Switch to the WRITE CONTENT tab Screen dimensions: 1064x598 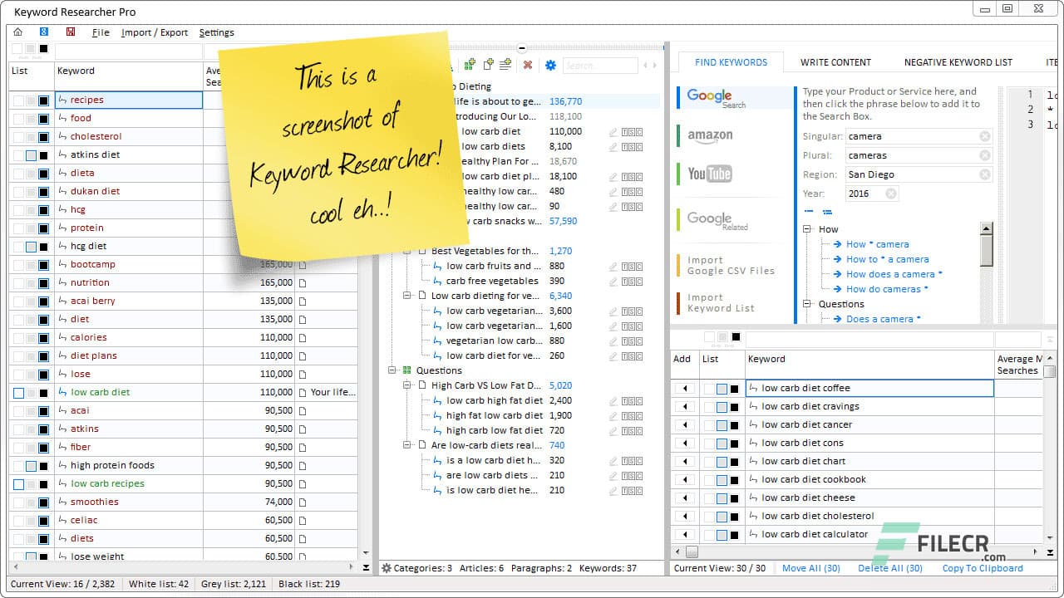835,61
